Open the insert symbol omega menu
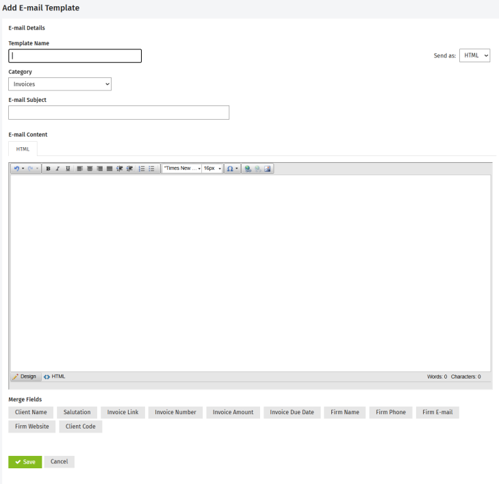The width and height of the screenshot is (499, 484). pyautogui.click(x=233, y=168)
